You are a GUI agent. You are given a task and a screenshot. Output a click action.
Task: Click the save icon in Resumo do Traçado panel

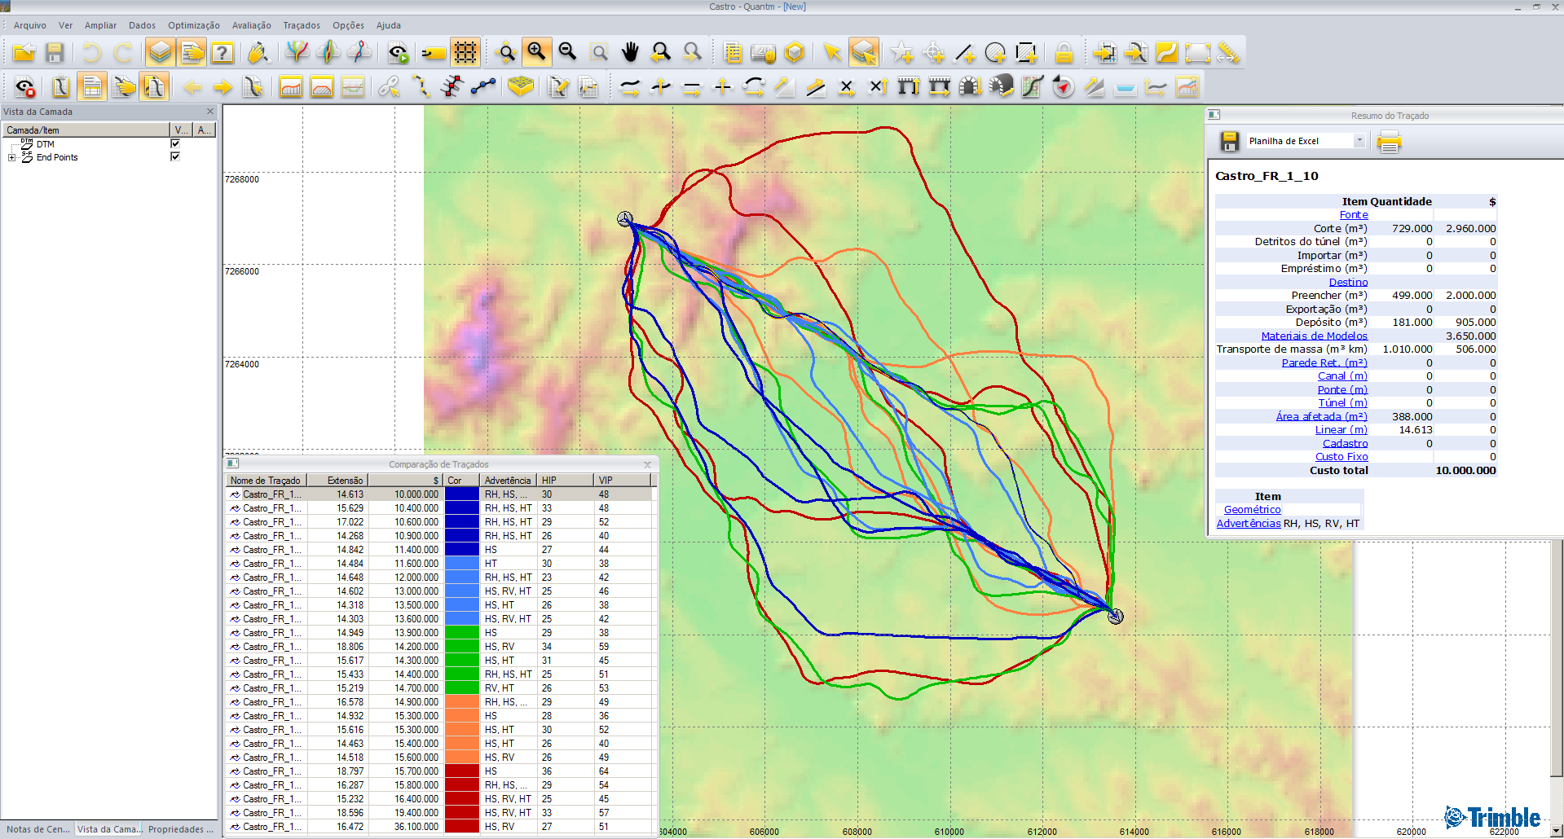tap(1229, 142)
